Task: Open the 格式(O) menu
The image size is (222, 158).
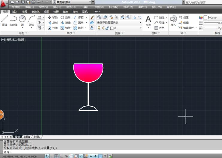Action: (71, 7)
